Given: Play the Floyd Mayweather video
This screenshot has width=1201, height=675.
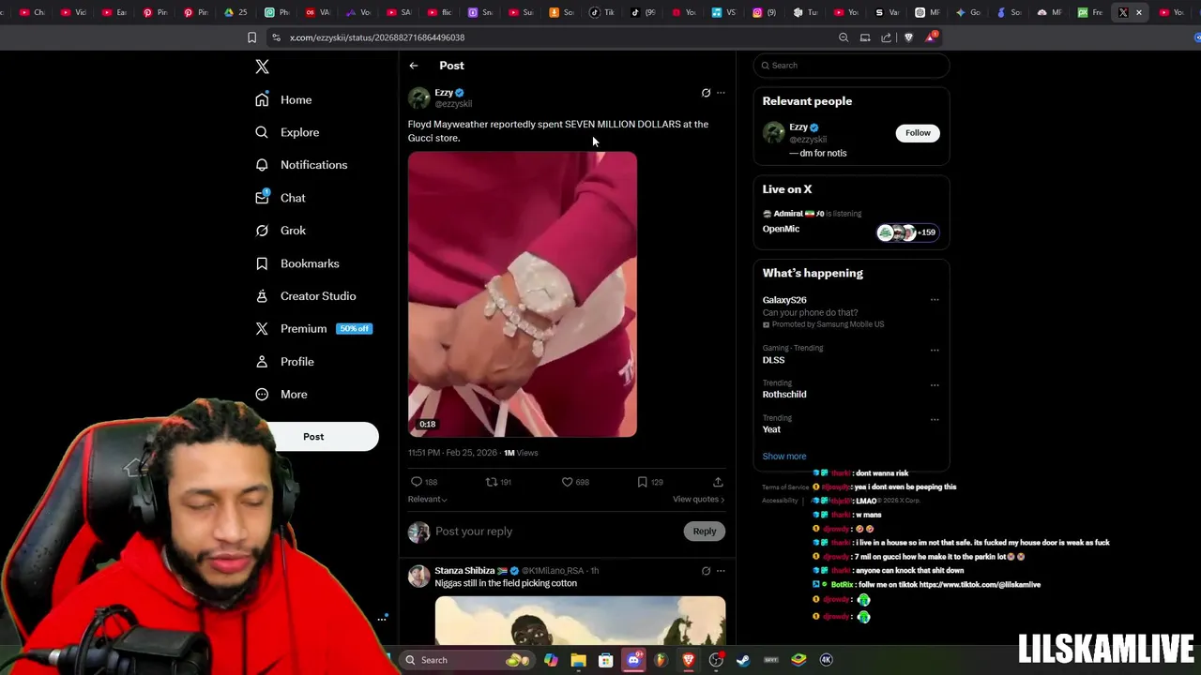Looking at the screenshot, I should coord(523,294).
